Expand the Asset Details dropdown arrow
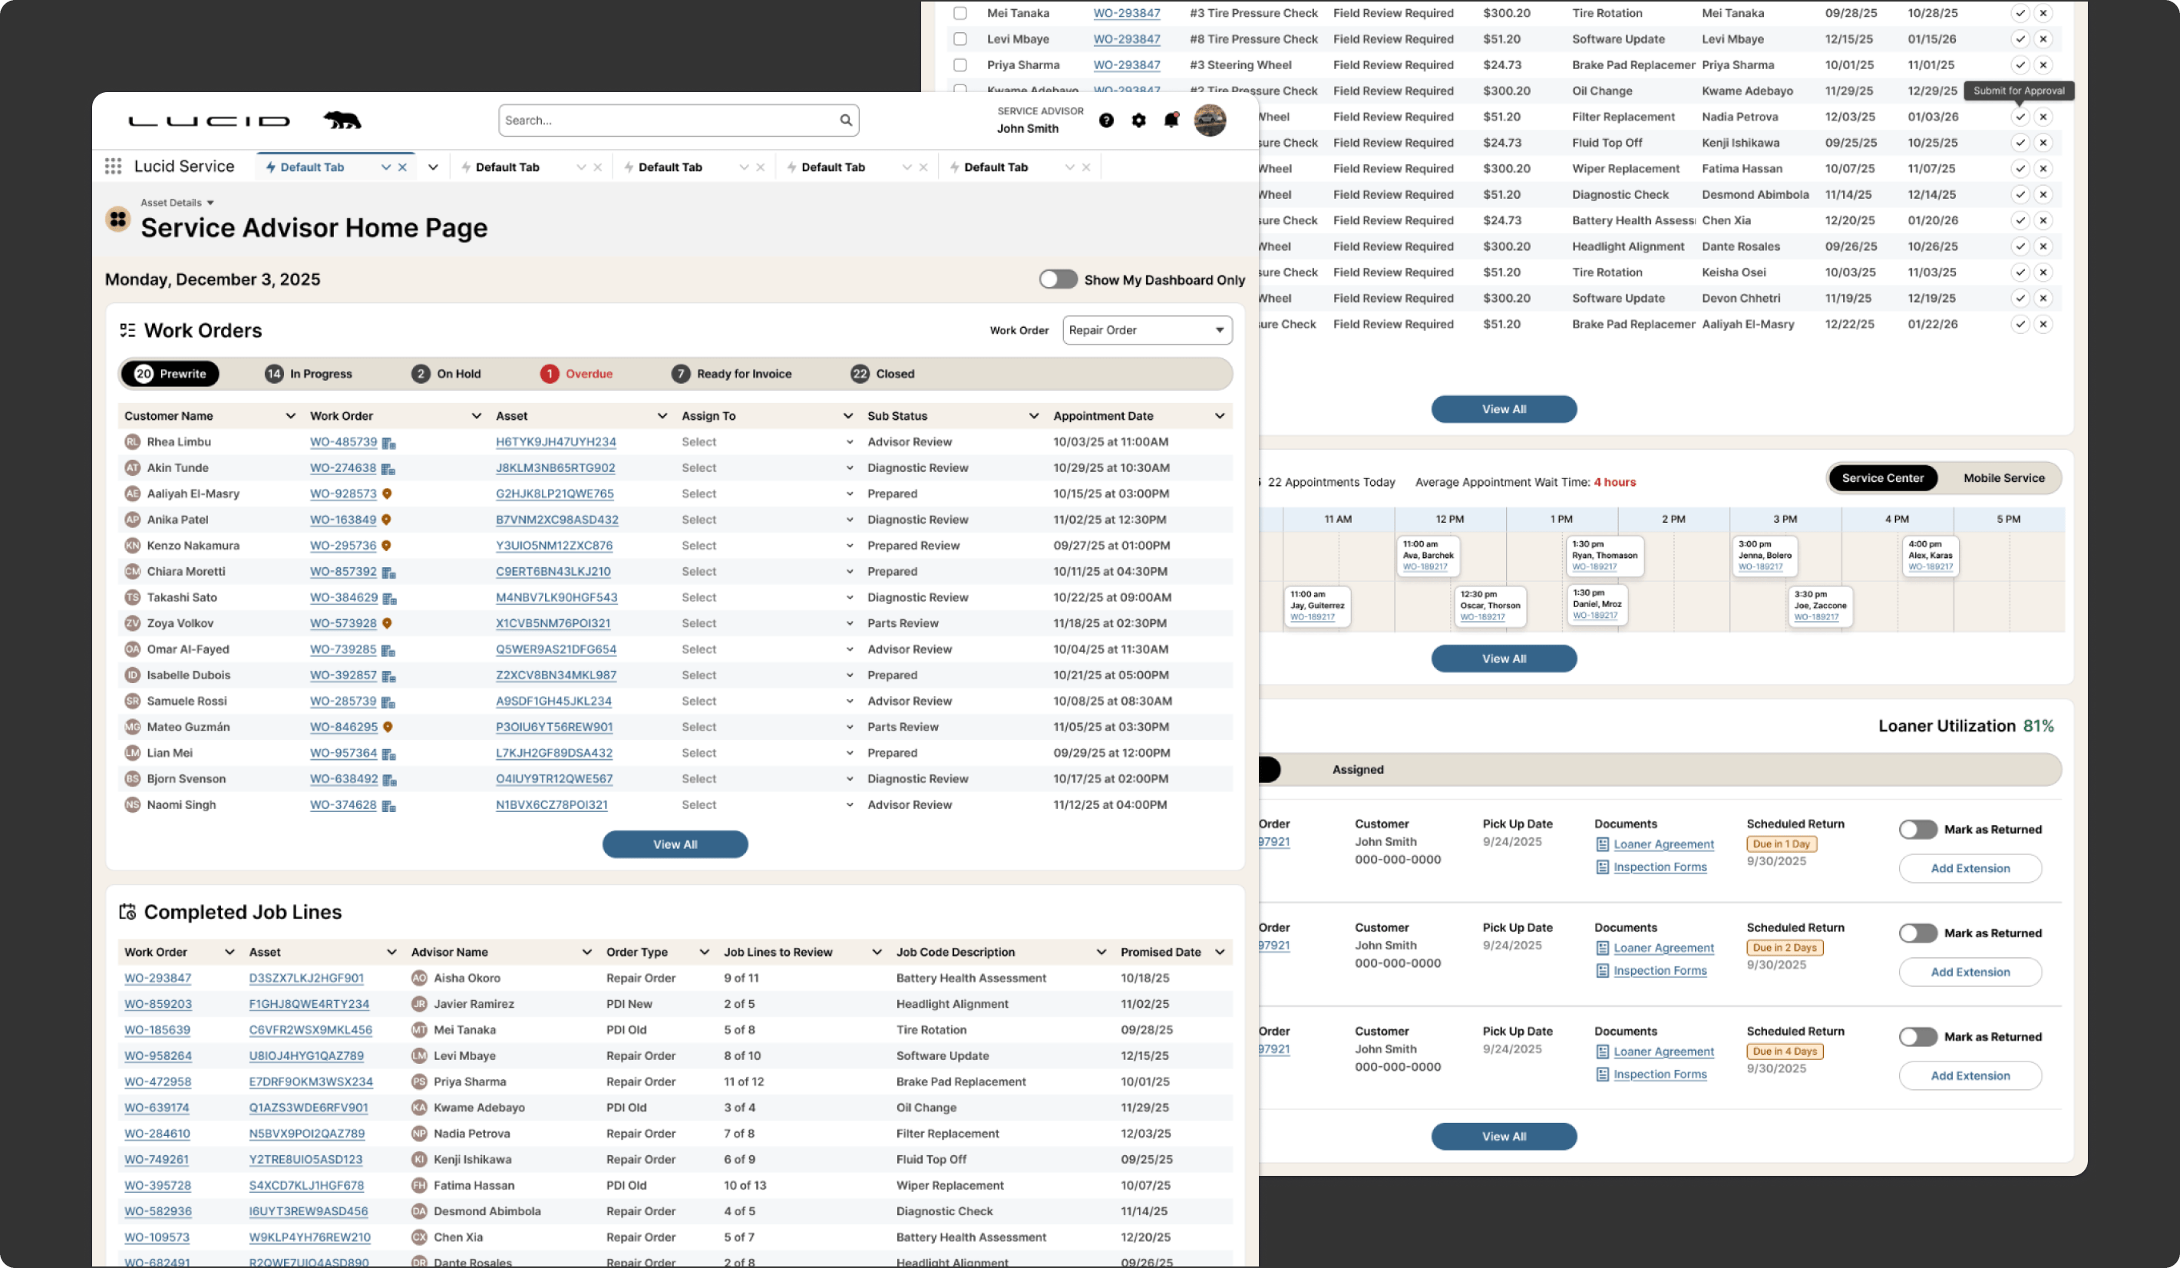Screen dimensions: 2180x1268 click(x=210, y=203)
